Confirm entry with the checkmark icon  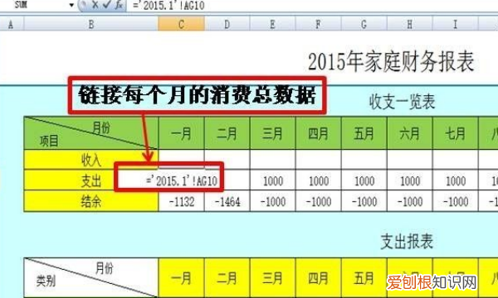[107, 5]
